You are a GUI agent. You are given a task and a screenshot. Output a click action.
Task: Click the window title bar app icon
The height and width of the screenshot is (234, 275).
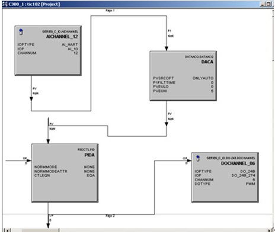point(5,4)
